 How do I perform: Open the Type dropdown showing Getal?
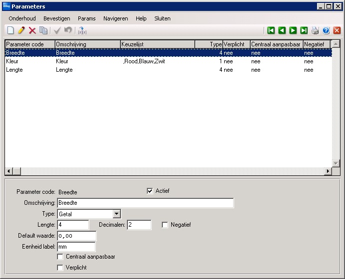click(117, 214)
